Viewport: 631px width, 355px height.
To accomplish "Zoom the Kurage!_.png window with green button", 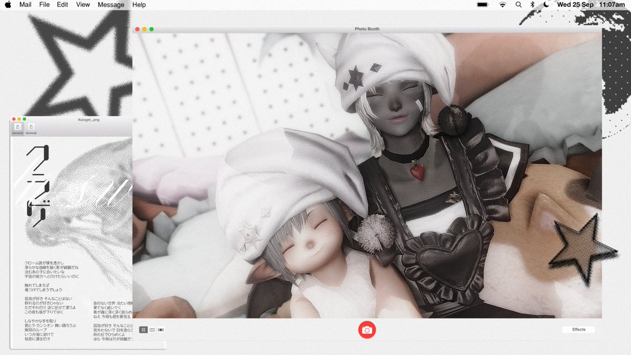I will (24, 119).
